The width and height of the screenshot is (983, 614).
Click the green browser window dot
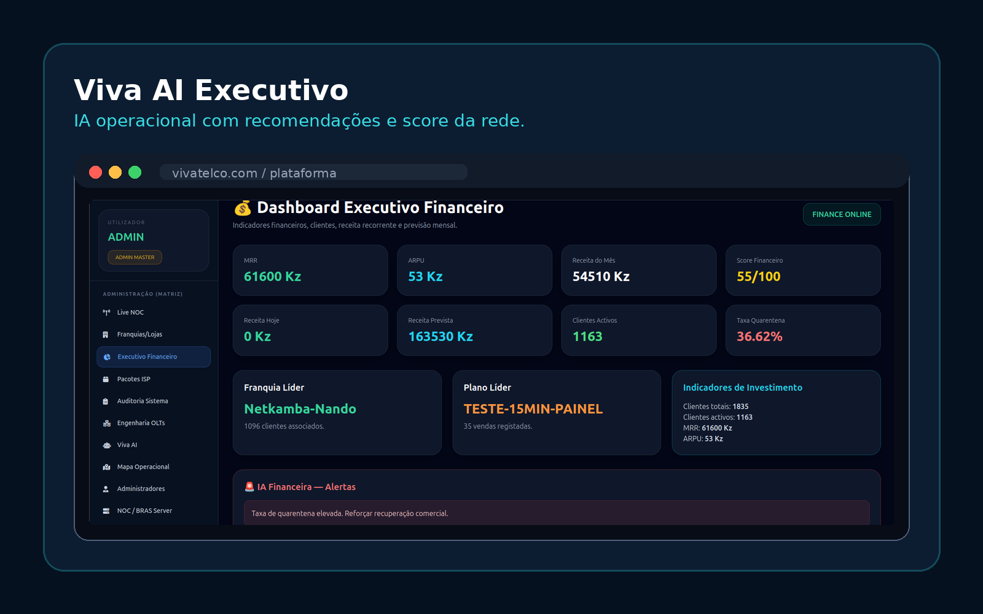point(135,173)
